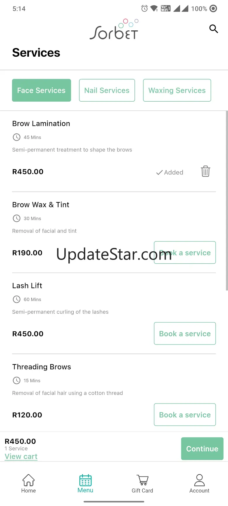This screenshot has height=506, width=228.
Task: Book the Lash Lift service
Action: (x=185, y=333)
